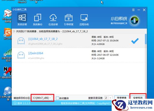Click the blue checkmark of the first image
154x111 pixels.
(x=135, y=41)
